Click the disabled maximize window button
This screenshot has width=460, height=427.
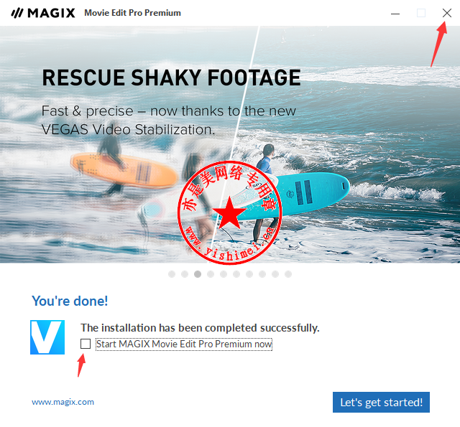(421, 13)
